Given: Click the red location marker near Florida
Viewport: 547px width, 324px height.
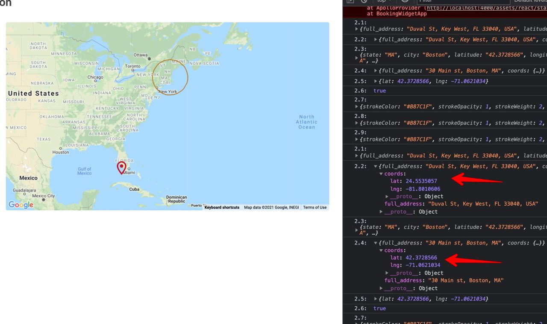Looking at the screenshot, I should pyautogui.click(x=122, y=168).
